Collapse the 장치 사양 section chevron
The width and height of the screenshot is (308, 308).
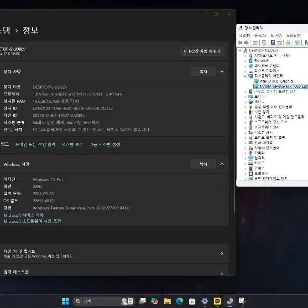[x=222, y=72]
